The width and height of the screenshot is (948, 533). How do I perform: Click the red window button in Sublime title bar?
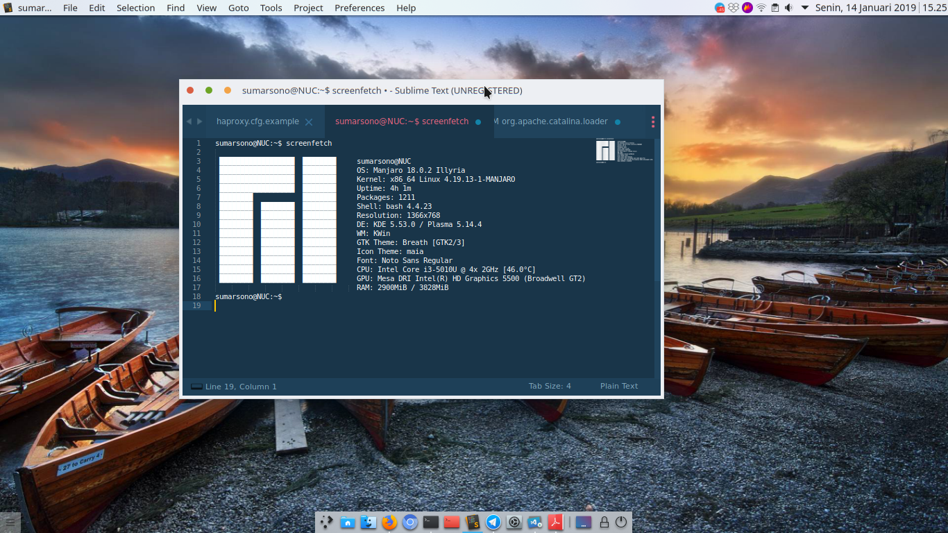[190, 90]
